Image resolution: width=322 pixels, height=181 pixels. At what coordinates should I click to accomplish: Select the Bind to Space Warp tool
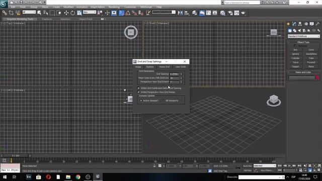[x=18, y=13]
